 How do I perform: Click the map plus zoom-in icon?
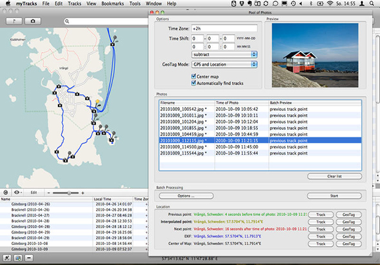click(82, 193)
